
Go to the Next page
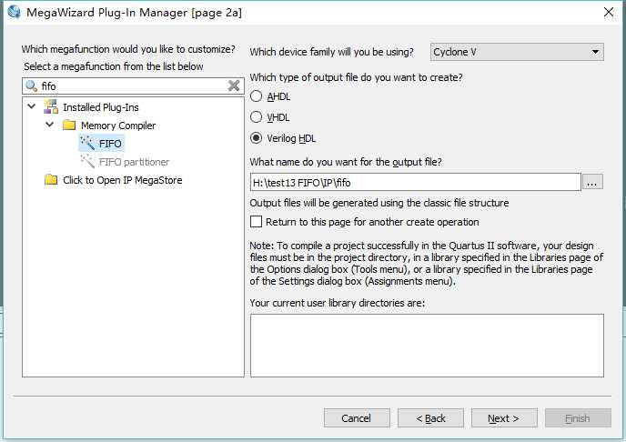click(x=504, y=418)
